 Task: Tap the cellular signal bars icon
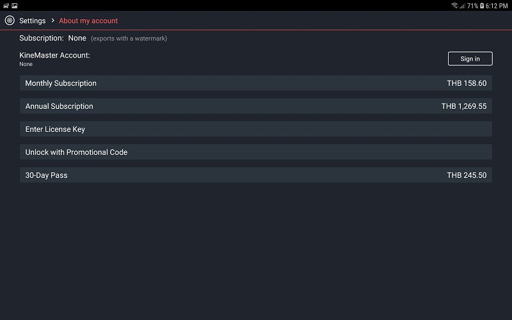[x=463, y=5]
